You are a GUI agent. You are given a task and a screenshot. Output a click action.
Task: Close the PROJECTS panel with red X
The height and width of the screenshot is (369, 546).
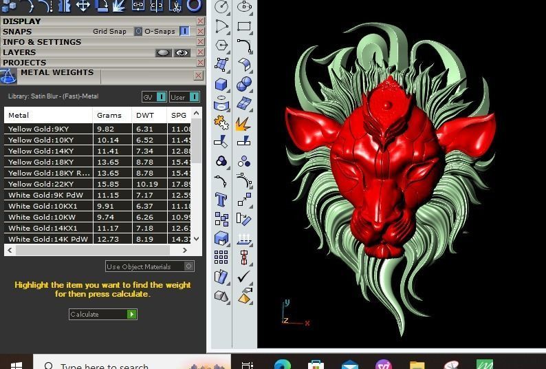tap(200, 63)
